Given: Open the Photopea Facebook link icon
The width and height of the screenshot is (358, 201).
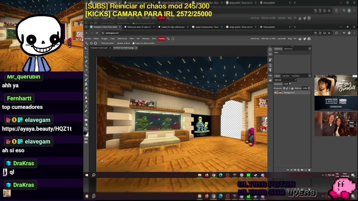Looking at the screenshot, I should [x=309, y=39].
